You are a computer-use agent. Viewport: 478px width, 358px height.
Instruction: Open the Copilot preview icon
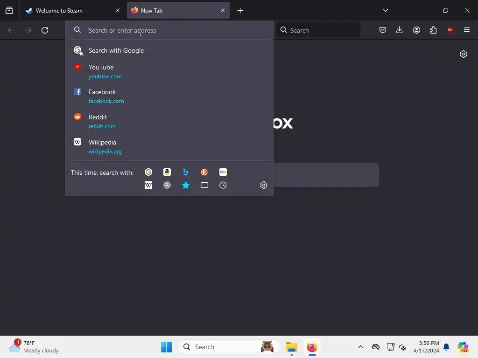coord(463,347)
